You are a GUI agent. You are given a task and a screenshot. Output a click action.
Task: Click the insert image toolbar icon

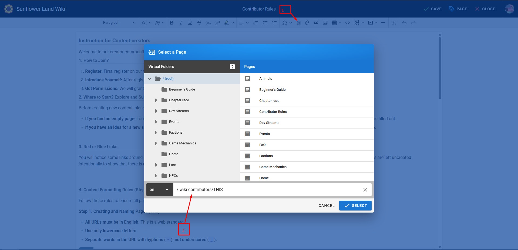point(325,23)
